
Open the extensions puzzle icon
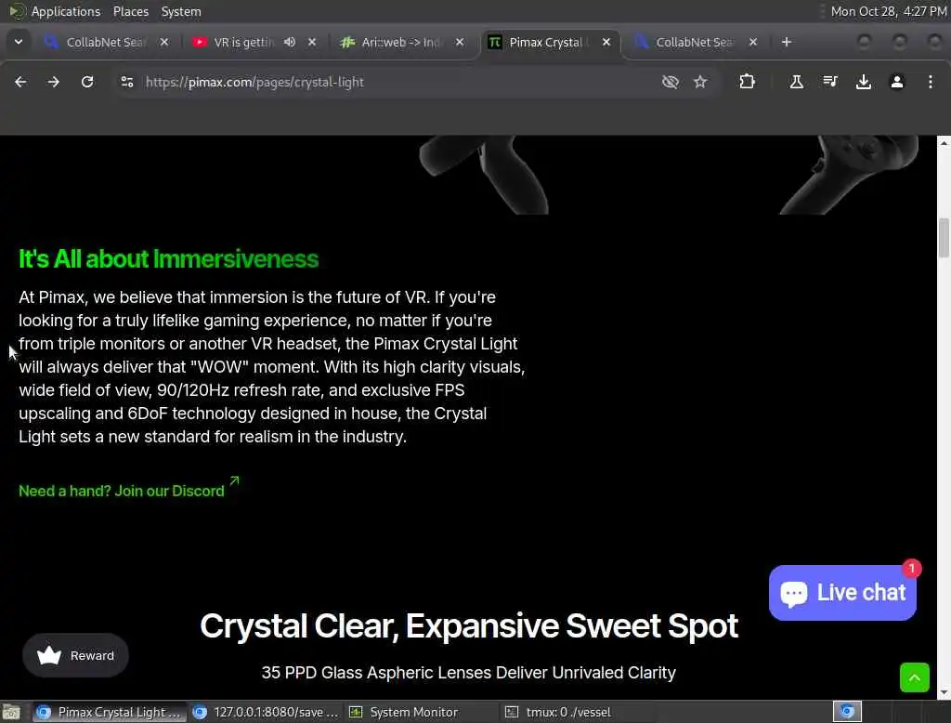tap(748, 82)
